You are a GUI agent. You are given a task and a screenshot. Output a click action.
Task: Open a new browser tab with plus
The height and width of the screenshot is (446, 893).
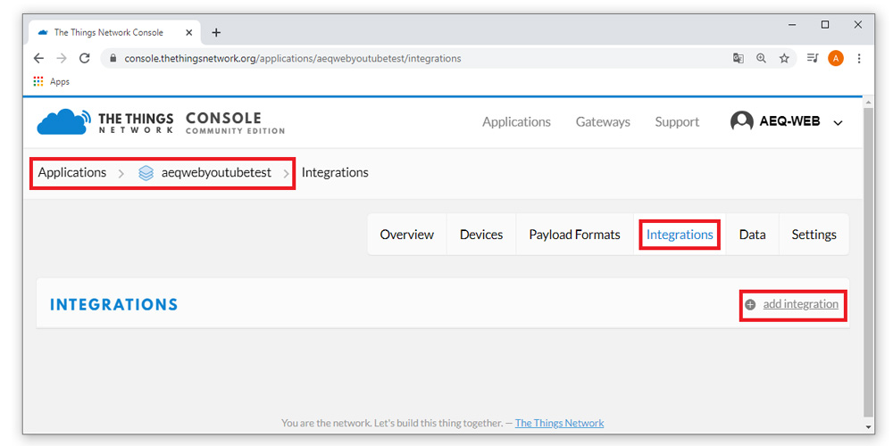point(216,32)
